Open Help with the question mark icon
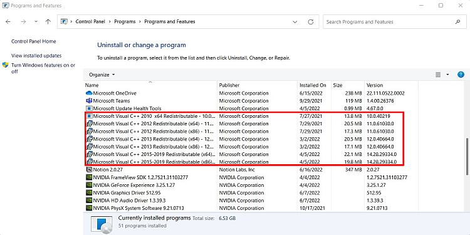This screenshot has height=235, width=470. tap(461, 75)
